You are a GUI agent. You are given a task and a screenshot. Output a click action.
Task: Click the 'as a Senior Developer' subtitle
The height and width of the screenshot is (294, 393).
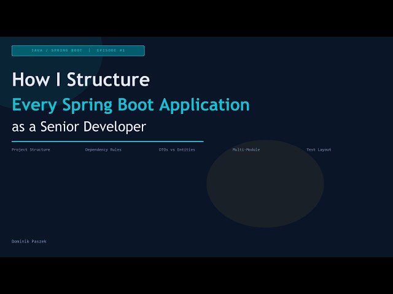click(x=79, y=127)
